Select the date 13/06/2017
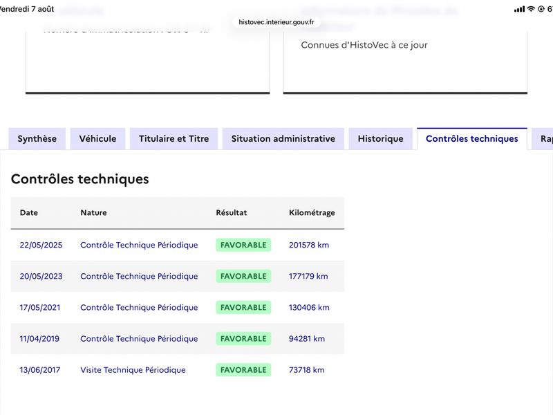The height and width of the screenshot is (415, 553). [40, 370]
